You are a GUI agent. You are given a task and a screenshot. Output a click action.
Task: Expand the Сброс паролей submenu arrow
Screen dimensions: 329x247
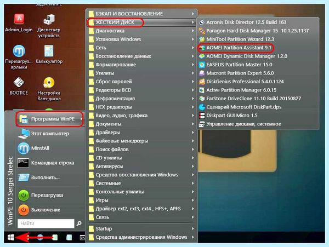coord(193,82)
